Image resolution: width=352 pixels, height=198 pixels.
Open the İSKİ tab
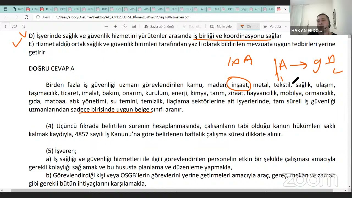pos(269,9)
